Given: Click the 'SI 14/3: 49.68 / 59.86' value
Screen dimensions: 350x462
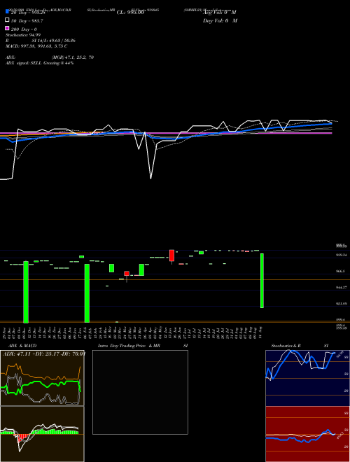Looking at the screenshot, I should pos(53,41).
